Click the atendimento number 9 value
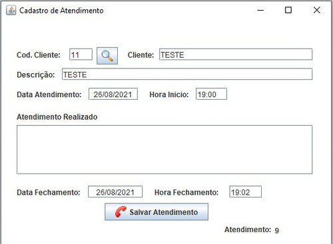Image resolution: width=333 pixels, height=244 pixels. [276, 230]
